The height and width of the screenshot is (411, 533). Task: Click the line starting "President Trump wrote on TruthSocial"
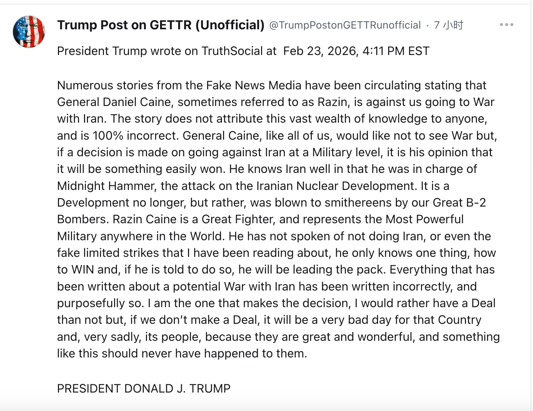[167, 51]
